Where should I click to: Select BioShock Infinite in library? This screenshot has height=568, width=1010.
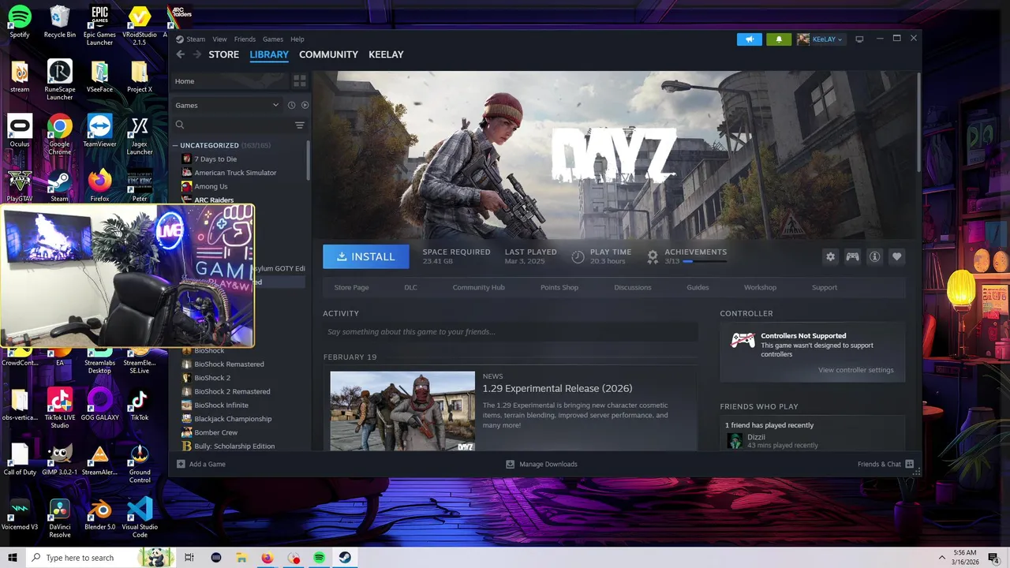click(x=221, y=405)
